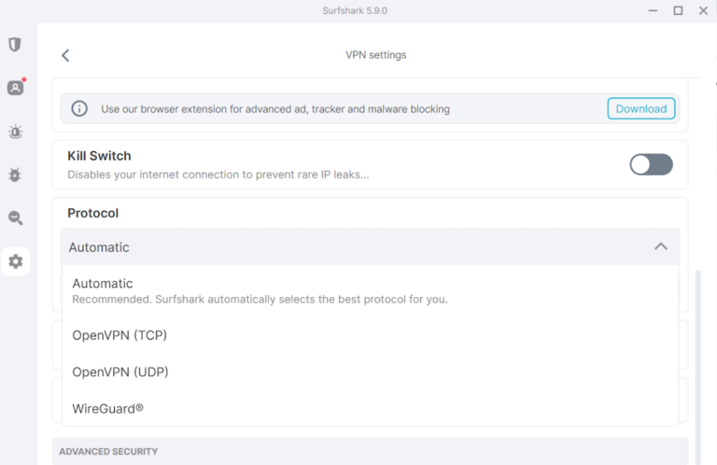The width and height of the screenshot is (717, 465).
Task: Go back using the left arrow
Action: (x=65, y=55)
